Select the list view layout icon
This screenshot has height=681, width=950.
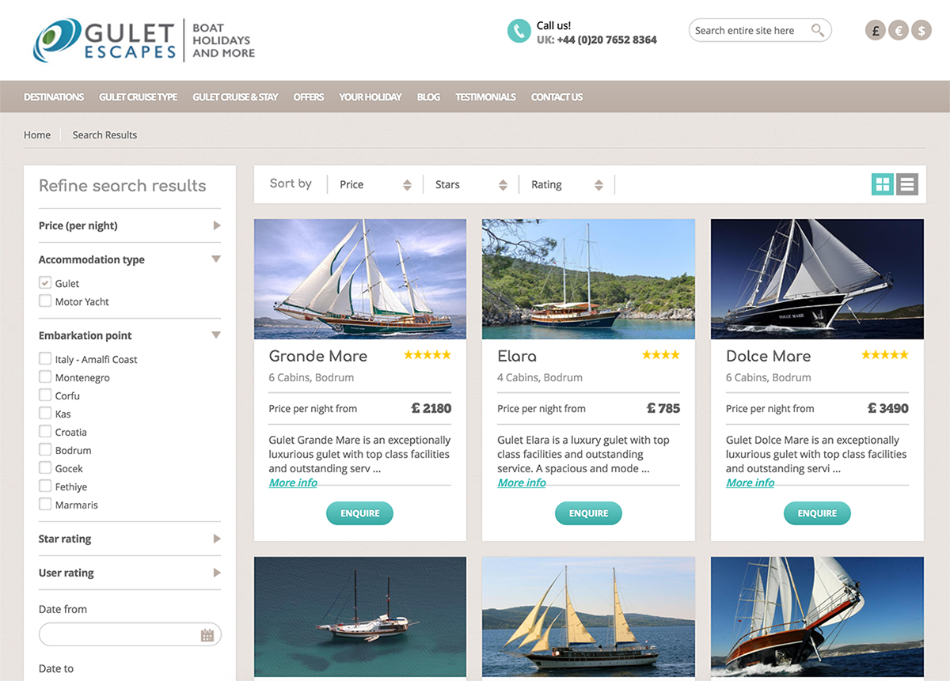click(x=907, y=185)
